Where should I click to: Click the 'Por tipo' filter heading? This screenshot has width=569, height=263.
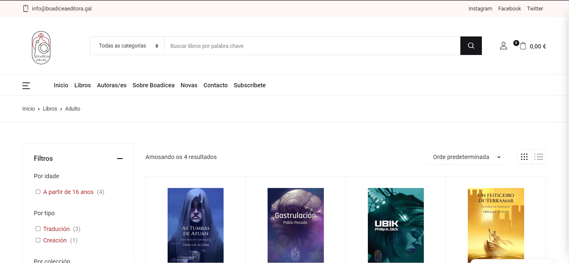(x=44, y=213)
